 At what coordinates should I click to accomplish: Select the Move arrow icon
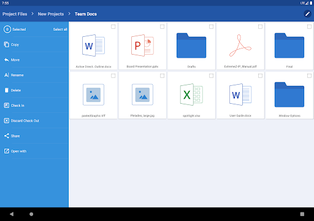tap(7, 60)
